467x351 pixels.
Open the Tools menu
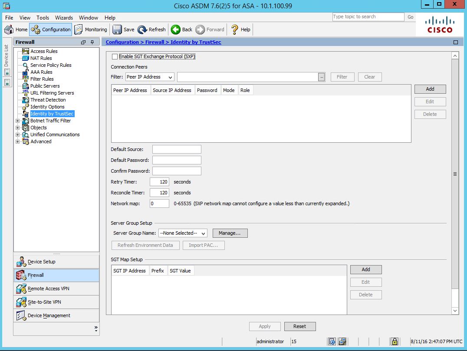(x=43, y=17)
